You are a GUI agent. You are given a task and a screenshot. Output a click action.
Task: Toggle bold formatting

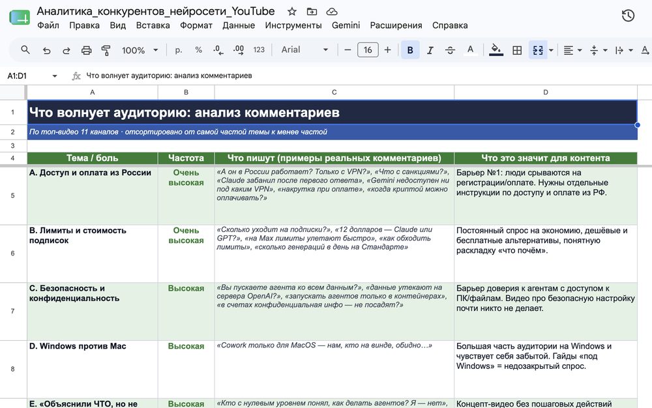[410, 50]
